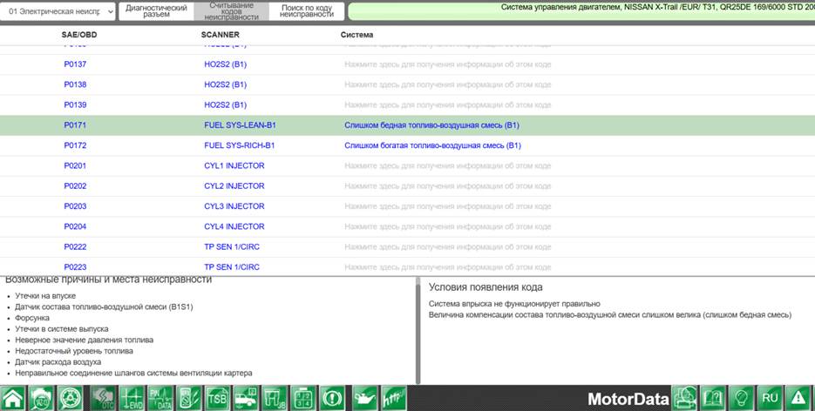Open the DTC fault codes icon

[103, 398]
